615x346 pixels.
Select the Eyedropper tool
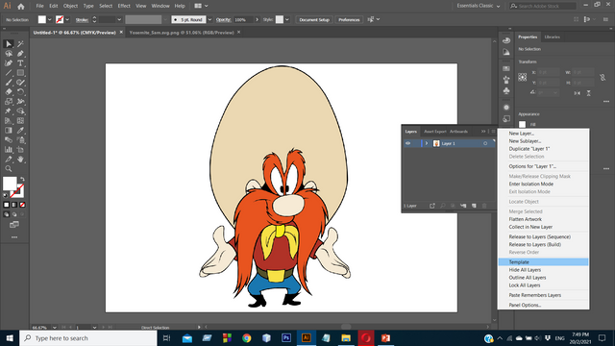(x=20, y=131)
